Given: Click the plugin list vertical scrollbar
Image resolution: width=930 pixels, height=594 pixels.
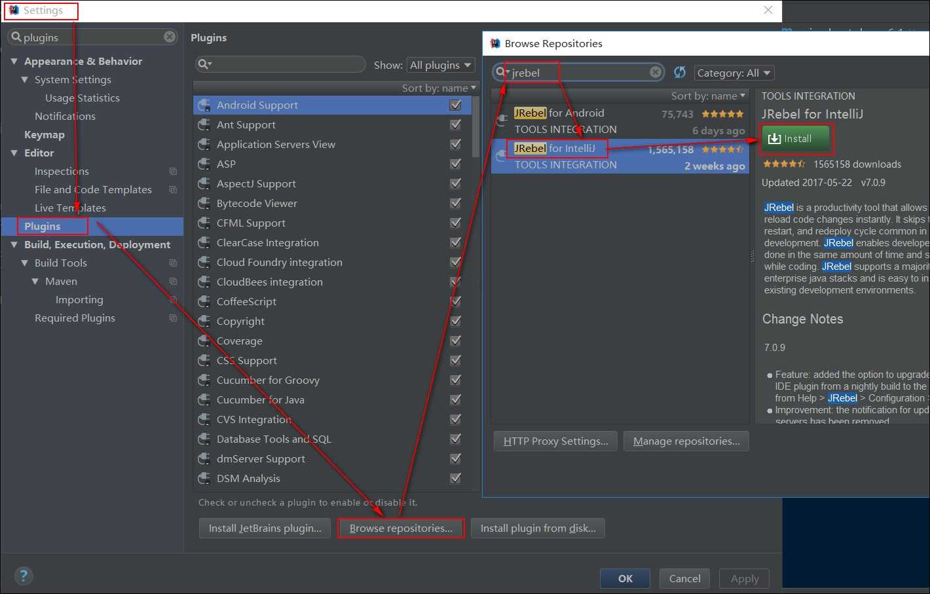Looking at the screenshot, I should point(476,128).
